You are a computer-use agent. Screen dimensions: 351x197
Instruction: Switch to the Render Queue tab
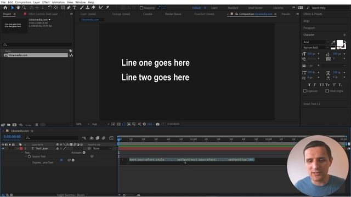pos(173,14)
